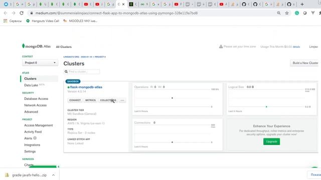Expand the gradle-javafx-hello download chevron
Image resolution: width=321 pixels, height=180 pixels.
click(53, 175)
